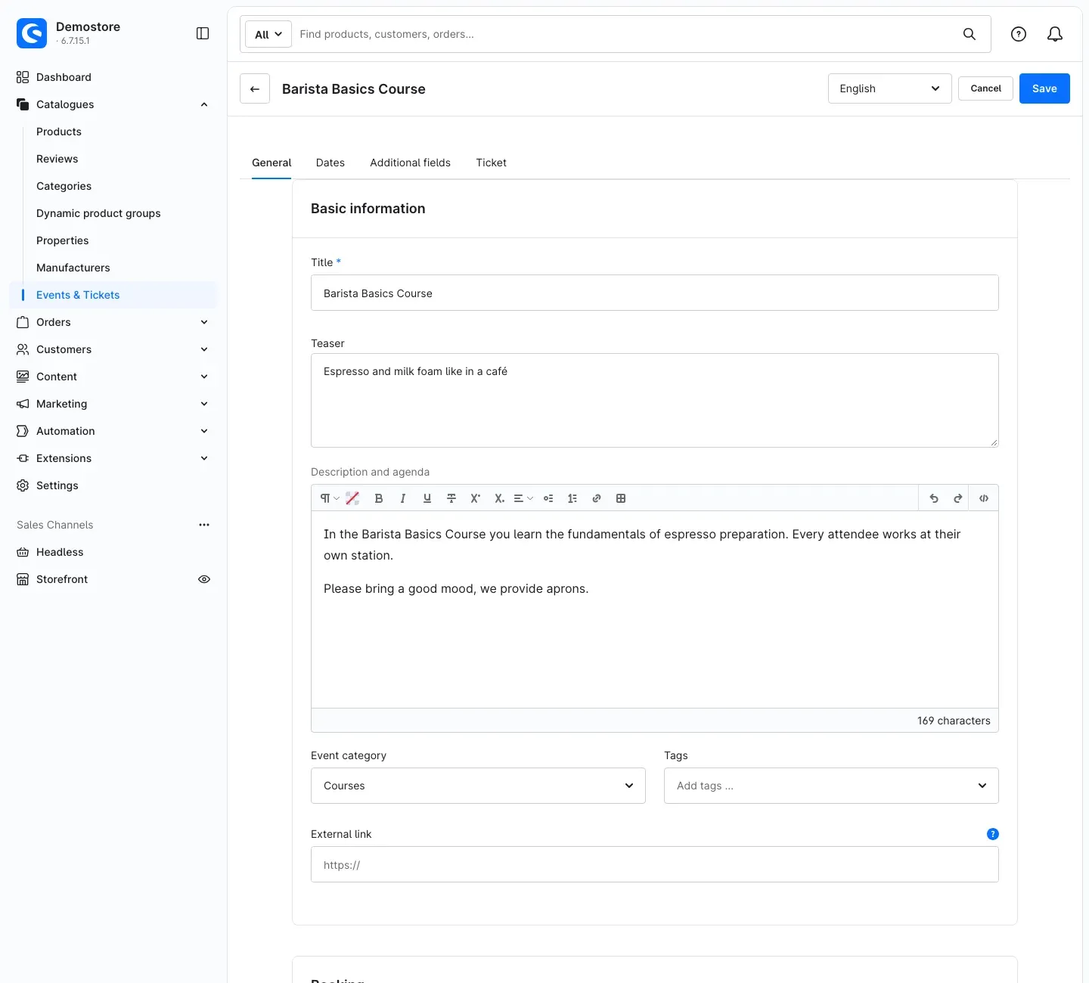The width and height of the screenshot is (1089, 983).
Task: Expand the Customers menu
Action: [204, 349]
